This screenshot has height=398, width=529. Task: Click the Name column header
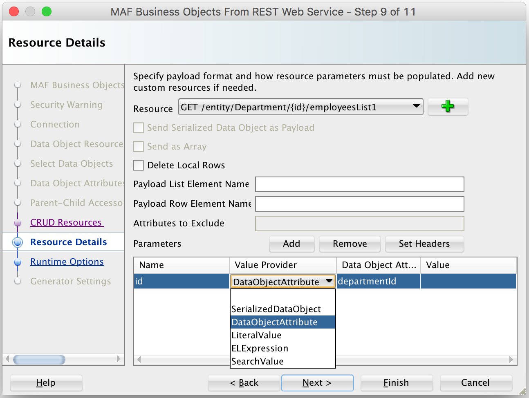(182, 265)
